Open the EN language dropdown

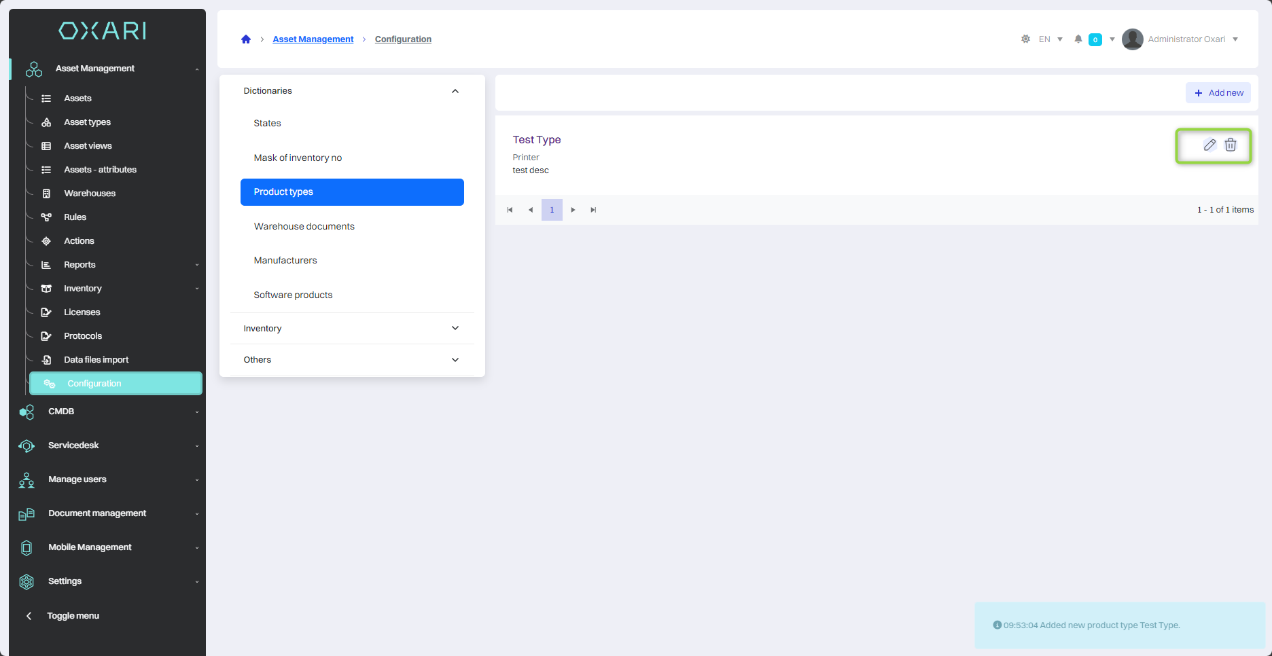point(1050,39)
